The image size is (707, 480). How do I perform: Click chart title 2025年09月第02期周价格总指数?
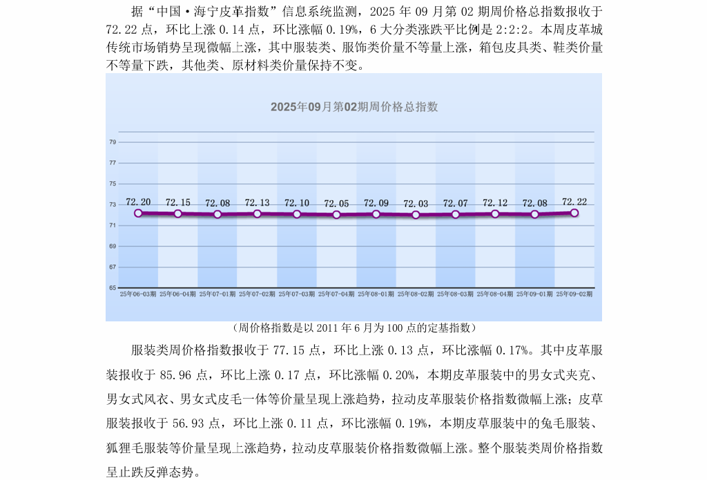tap(353, 107)
